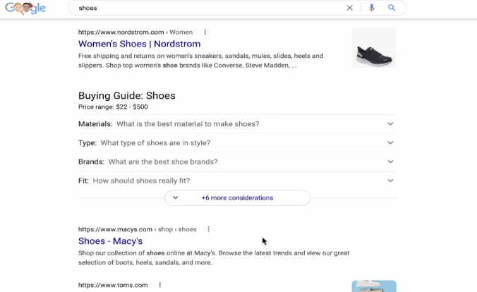The width and height of the screenshot is (477, 292).
Task: Clear the search box with the X icon
Action: 350,8
